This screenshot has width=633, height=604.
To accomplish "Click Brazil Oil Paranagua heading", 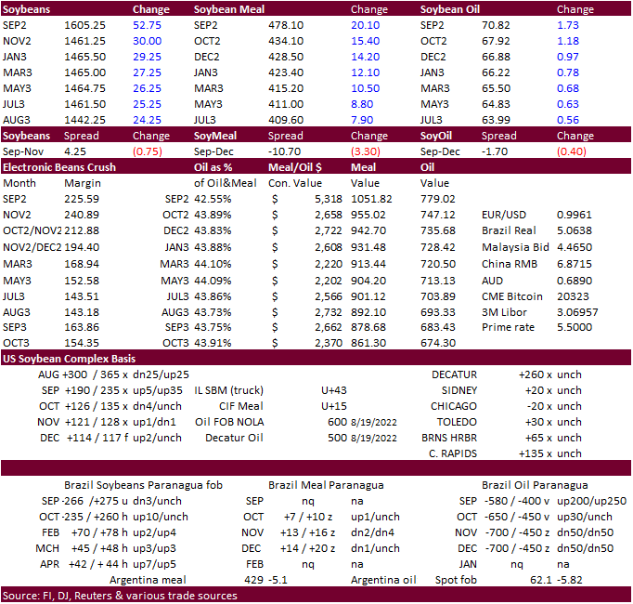I will click(535, 485).
